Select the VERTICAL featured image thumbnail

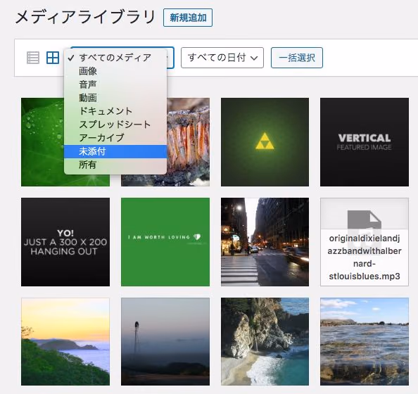(365, 142)
